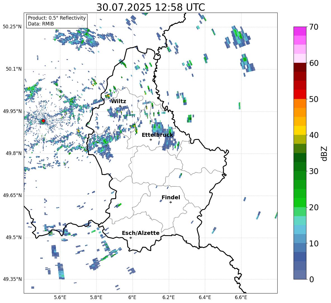
Task: Click the 6.4°E longitude label
Action: point(205,297)
